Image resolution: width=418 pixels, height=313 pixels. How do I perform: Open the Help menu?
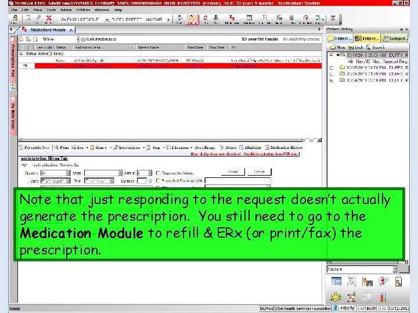click(118, 10)
